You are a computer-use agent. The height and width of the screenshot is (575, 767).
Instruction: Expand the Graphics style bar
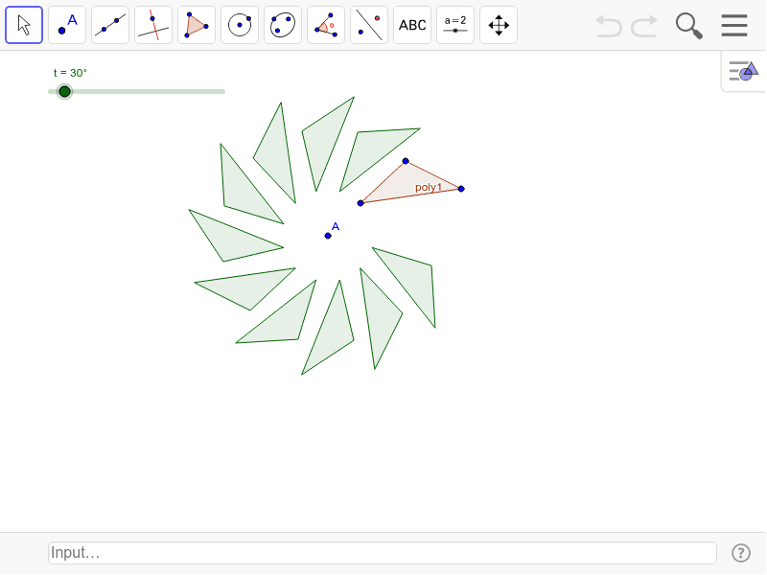743,70
